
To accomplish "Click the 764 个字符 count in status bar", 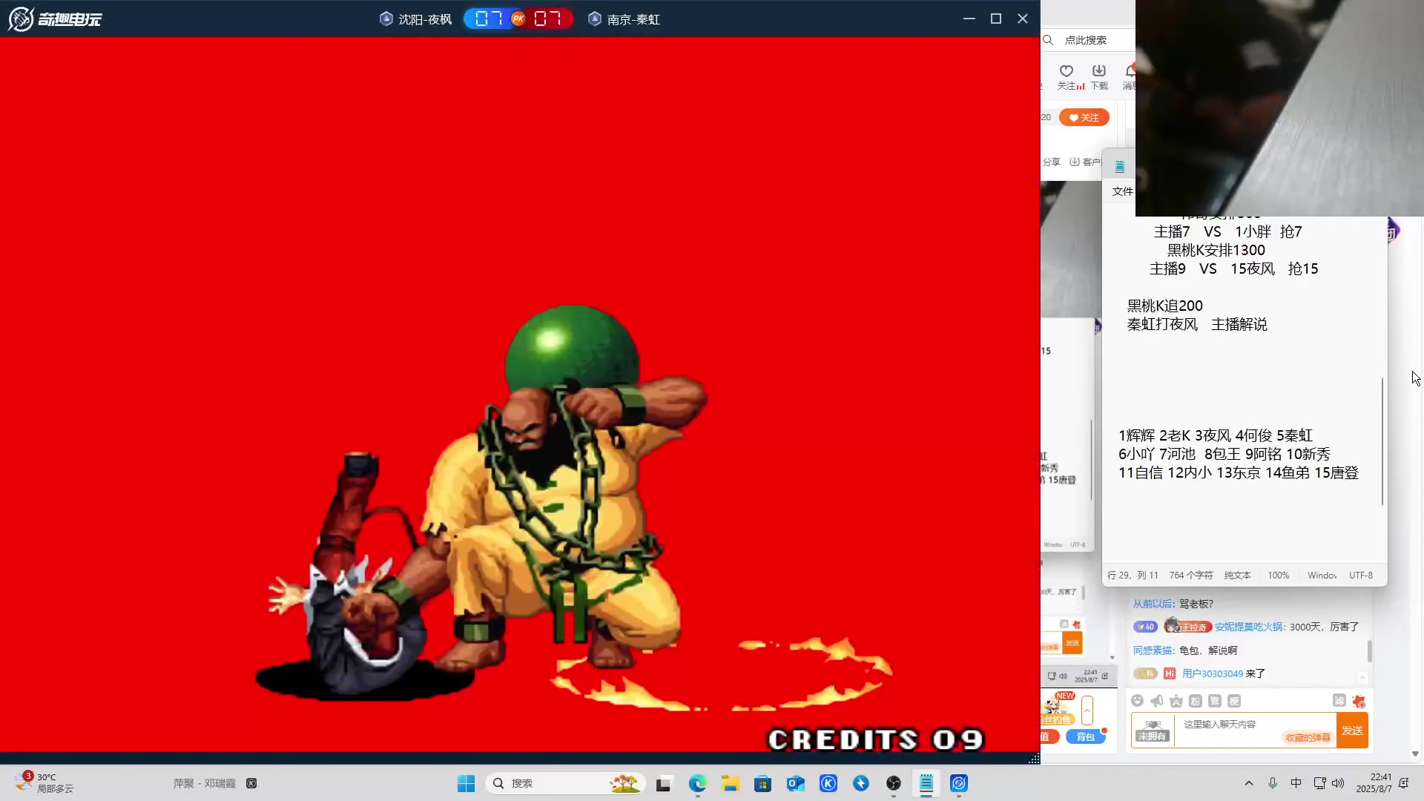I will tap(1191, 576).
